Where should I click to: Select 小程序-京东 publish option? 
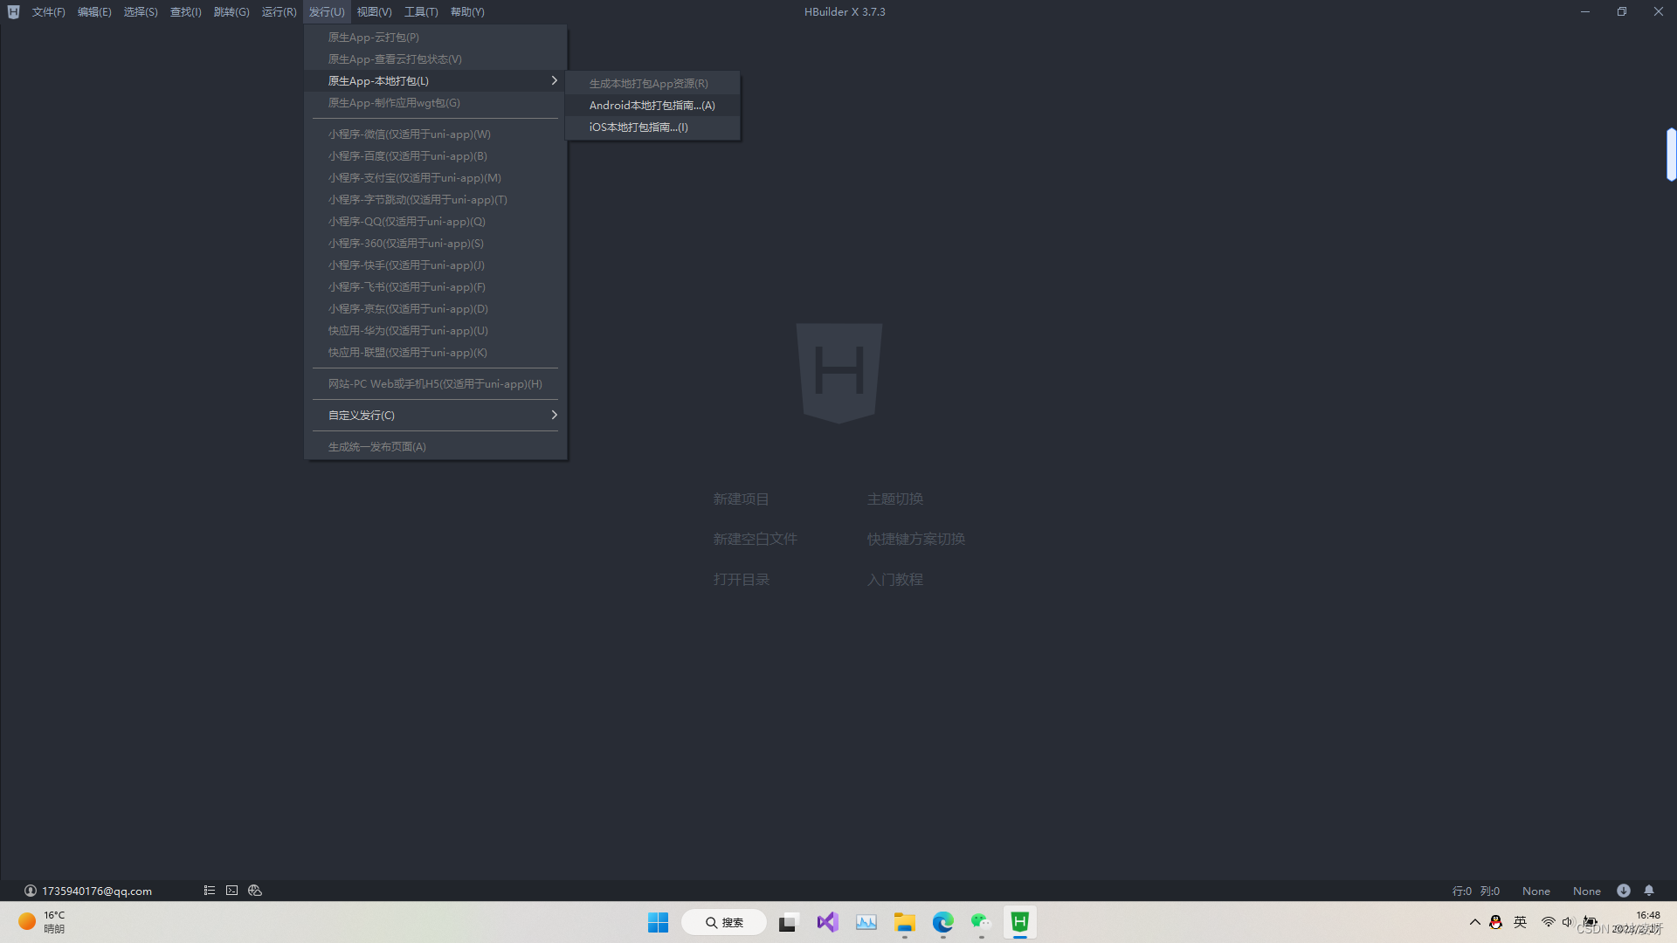tap(435, 309)
